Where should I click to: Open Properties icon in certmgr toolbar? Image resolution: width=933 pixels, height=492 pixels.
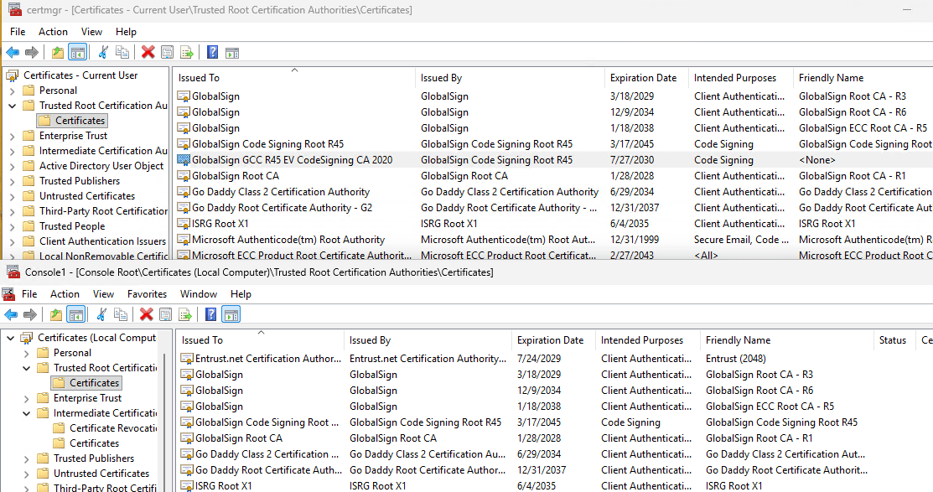[x=167, y=52]
